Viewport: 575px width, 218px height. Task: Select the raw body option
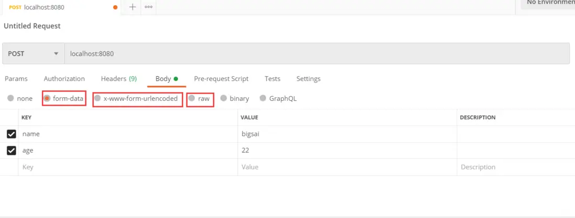(192, 98)
